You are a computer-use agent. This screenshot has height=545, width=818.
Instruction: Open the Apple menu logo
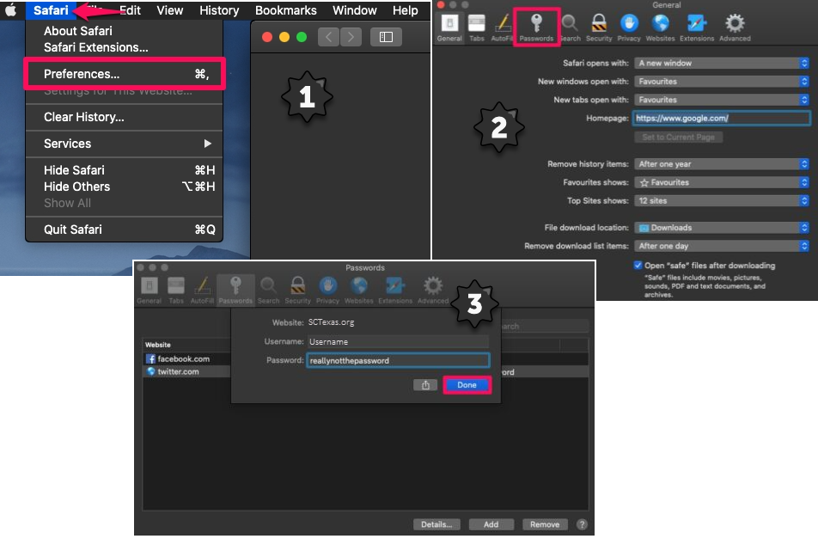pyautogui.click(x=11, y=10)
